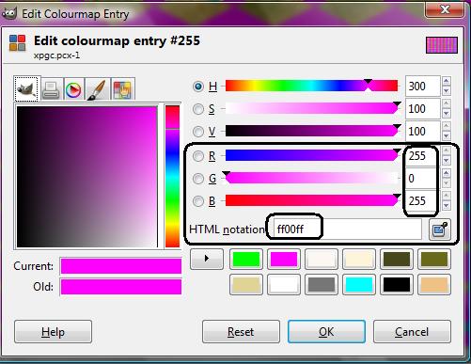Switch to the colour wheel selector tab
Viewport: 471px width, 364px height.
tap(73, 89)
